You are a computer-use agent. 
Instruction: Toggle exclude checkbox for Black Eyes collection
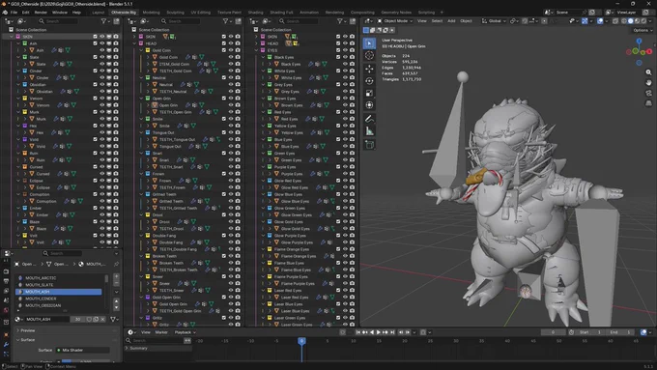pyautogui.click(x=338, y=57)
